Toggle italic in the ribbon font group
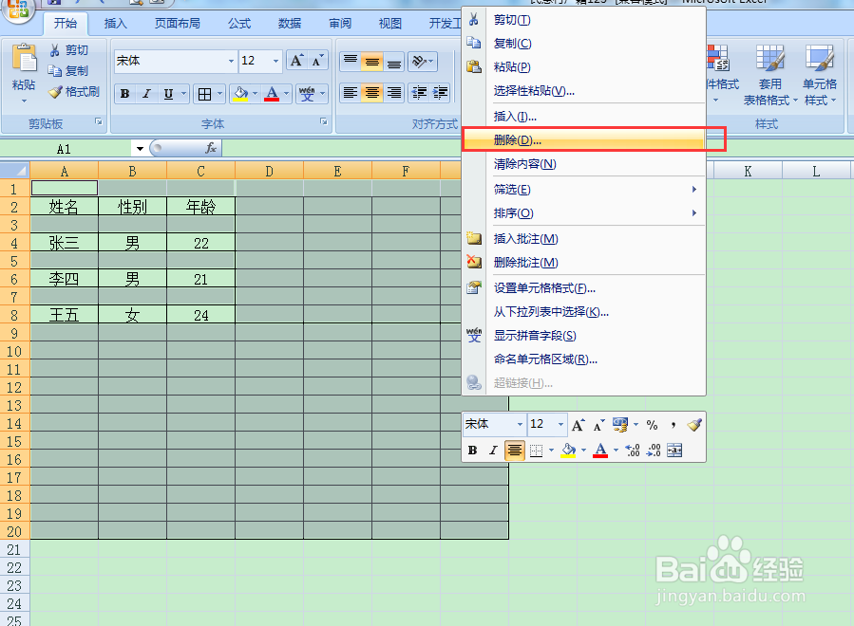Screen dimensions: 854x626 click(146, 94)
